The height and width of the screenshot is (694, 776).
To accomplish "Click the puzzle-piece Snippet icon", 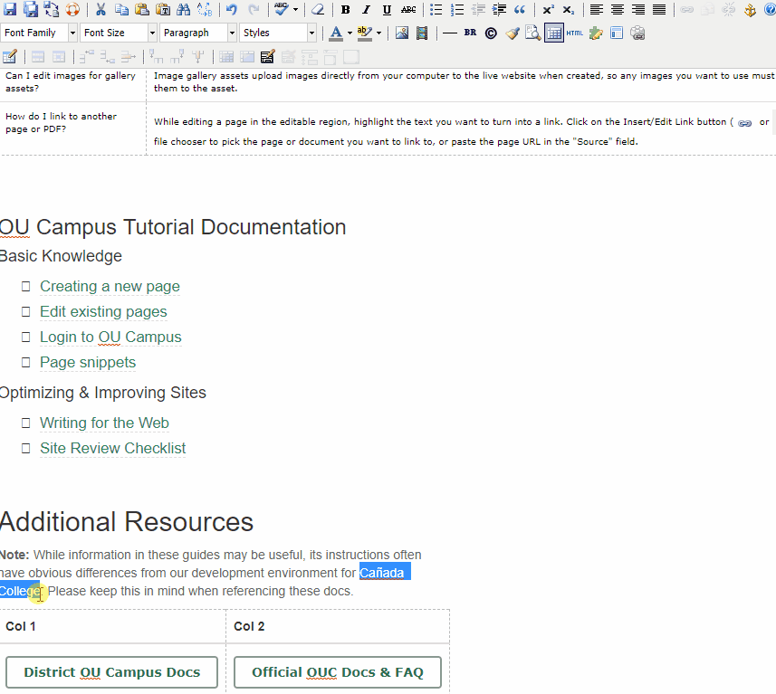I will pyautogui.click(x=596, y=33).
